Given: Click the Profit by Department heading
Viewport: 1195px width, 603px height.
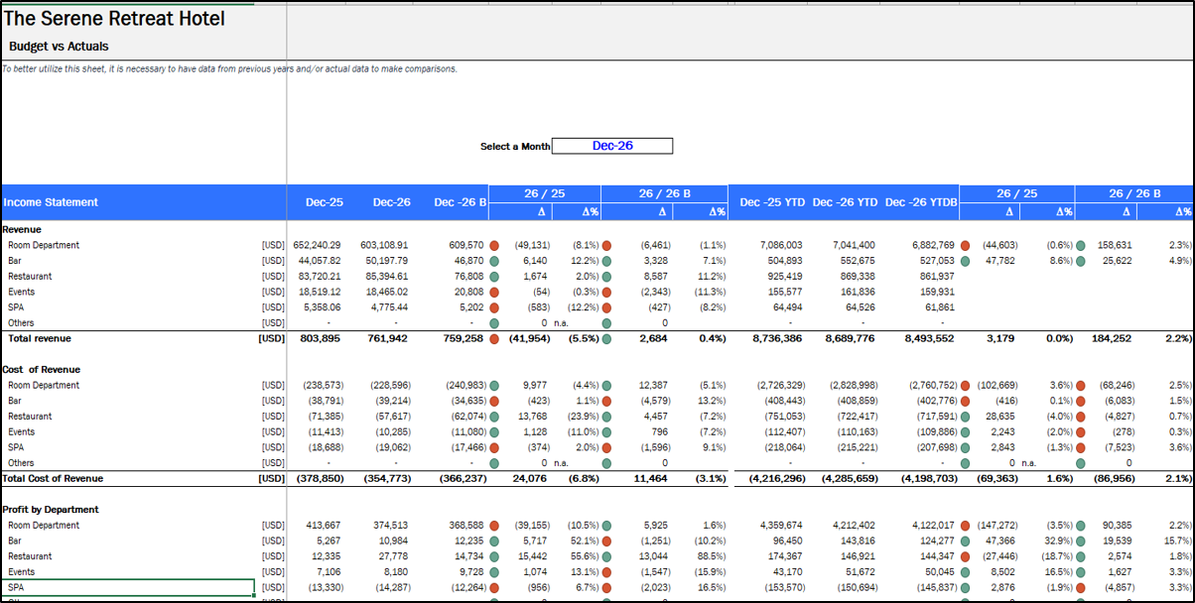Looking at the screenshot, I should pyautogui.click(x=51, y=510).
